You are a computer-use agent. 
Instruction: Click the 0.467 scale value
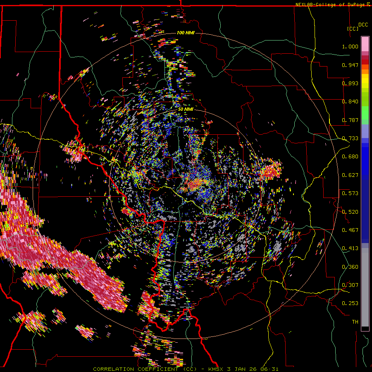click(x=350, y=230)
